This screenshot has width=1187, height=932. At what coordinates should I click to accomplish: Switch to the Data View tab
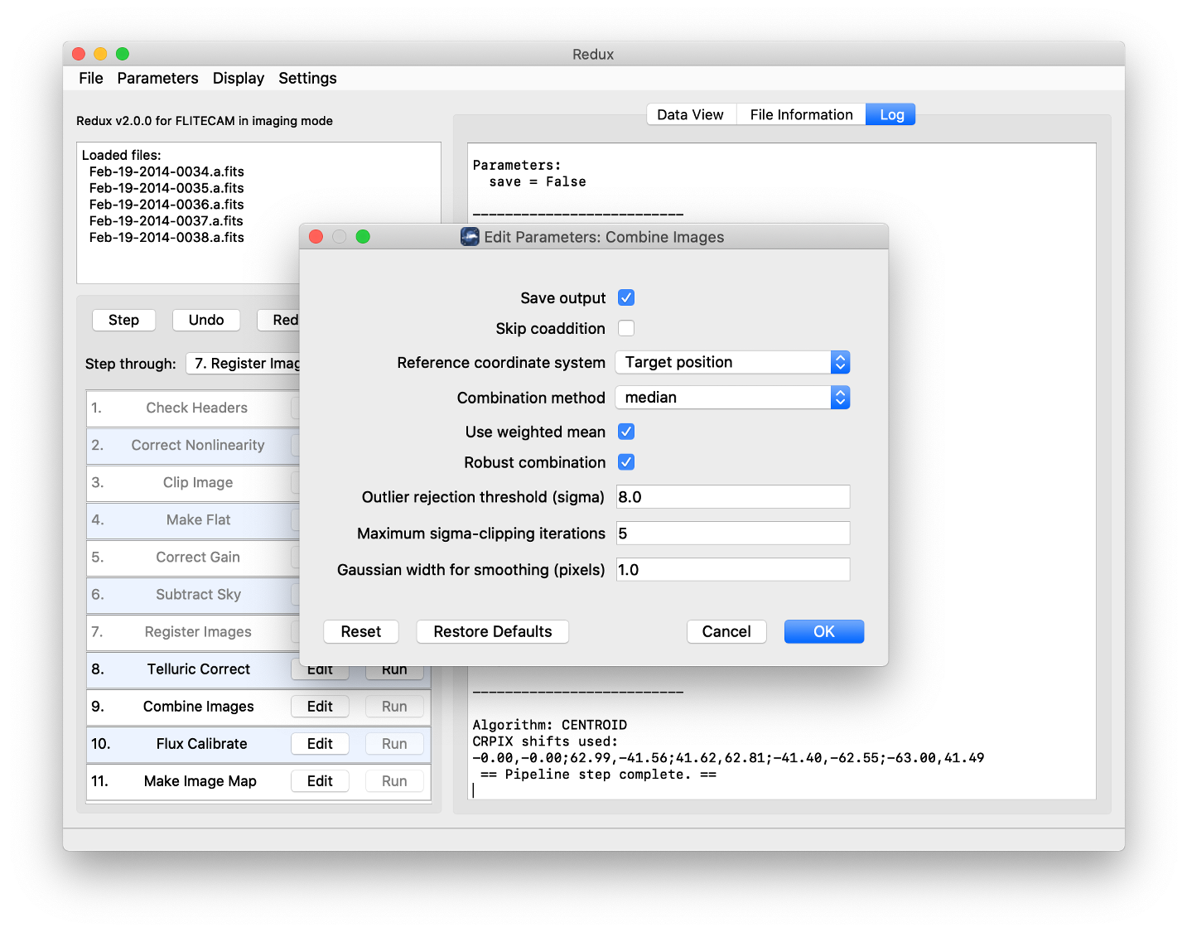tap(691, 114)
